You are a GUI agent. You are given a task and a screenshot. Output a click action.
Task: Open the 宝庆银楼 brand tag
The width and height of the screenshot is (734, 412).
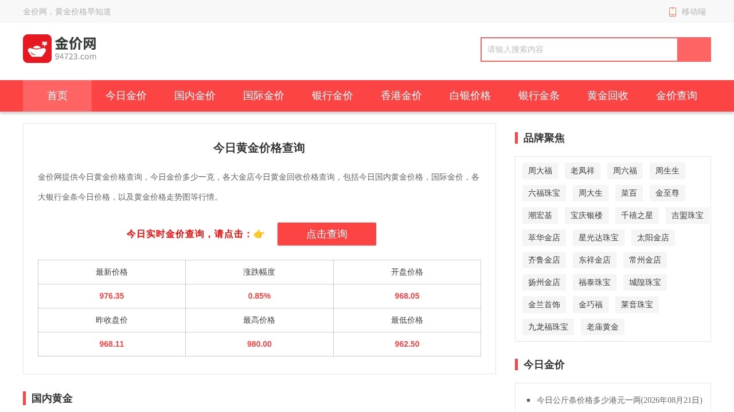click(x=587, y=215)
